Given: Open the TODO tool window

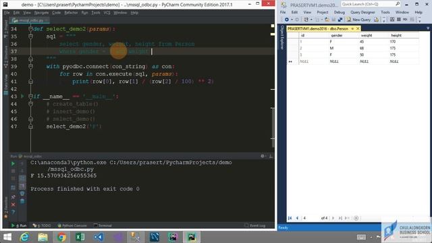Looking at the screenshot, I should pyautogui.click(x=42, y=225).
